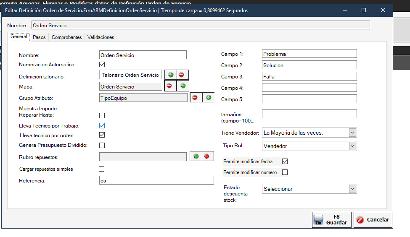410x237 pixels.
Task: Enable Genera Presupuesto Dividido checkbox
Action: [102, 145]
